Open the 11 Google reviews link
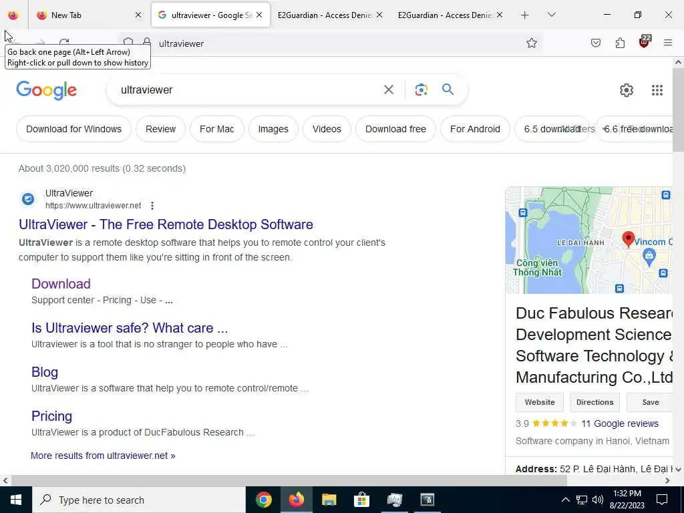The height and width of the screenshot is (513, 684). click(619, 423)
